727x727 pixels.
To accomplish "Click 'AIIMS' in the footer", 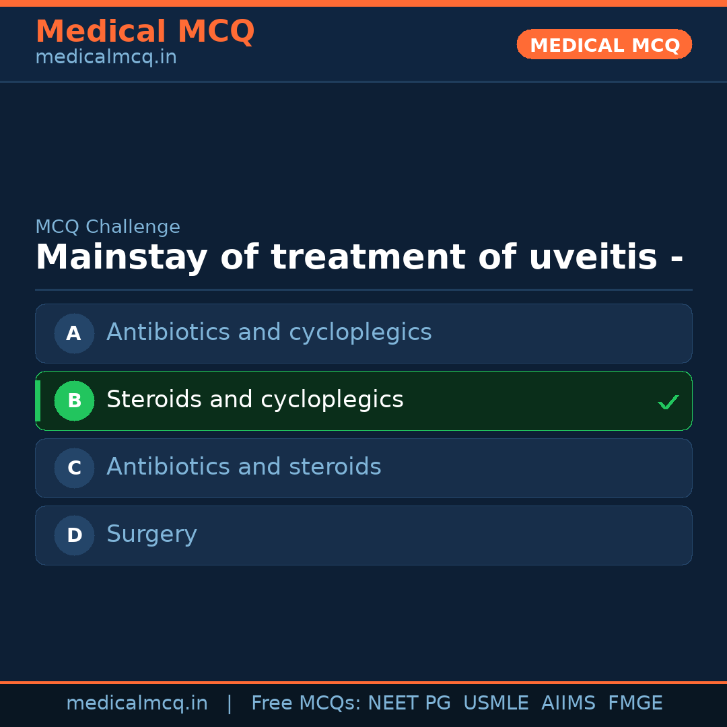I will (x=568, y=703).
